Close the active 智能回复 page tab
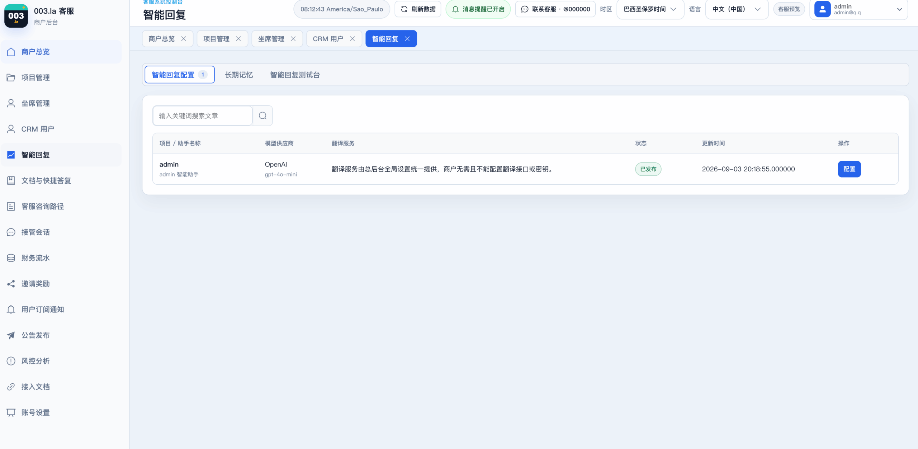 coord(407,39)
